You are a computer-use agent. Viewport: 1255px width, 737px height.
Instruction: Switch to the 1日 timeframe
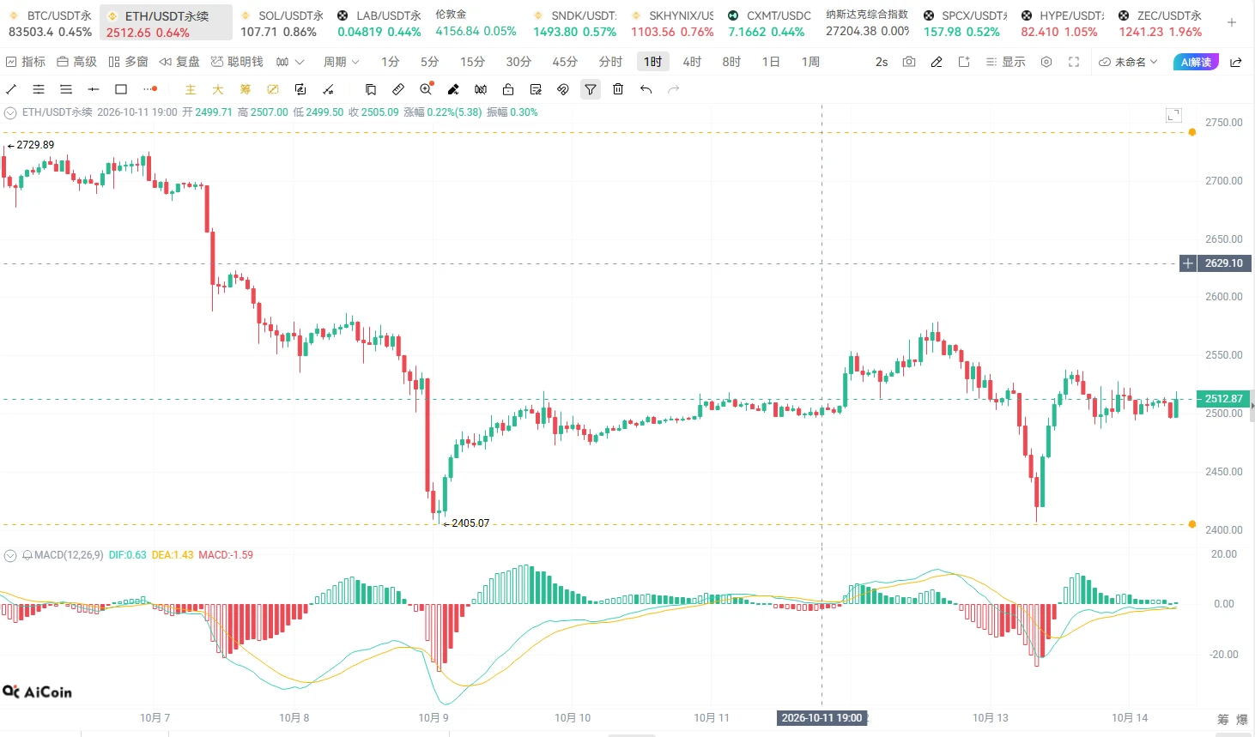[x=771, y=62]
